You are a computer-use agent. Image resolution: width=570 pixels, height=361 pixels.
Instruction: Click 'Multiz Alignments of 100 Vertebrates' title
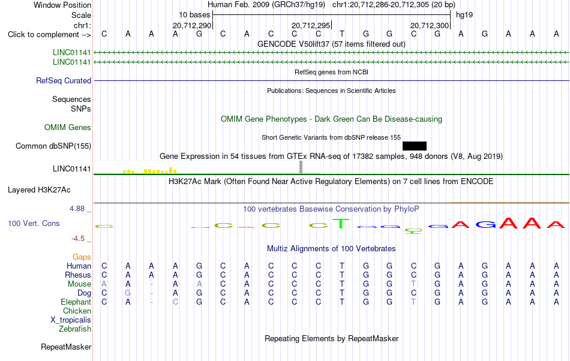point(331,248)
